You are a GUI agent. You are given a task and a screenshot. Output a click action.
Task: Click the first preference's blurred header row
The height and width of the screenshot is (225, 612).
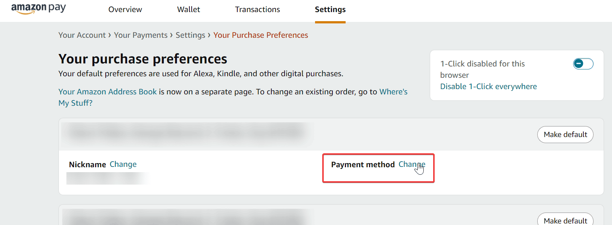(185, 133)
